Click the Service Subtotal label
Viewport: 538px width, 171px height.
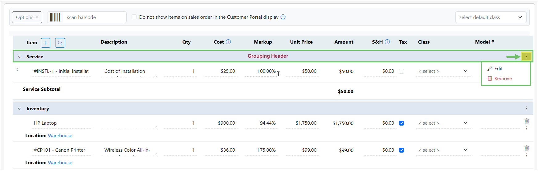[x=42, y=89]
